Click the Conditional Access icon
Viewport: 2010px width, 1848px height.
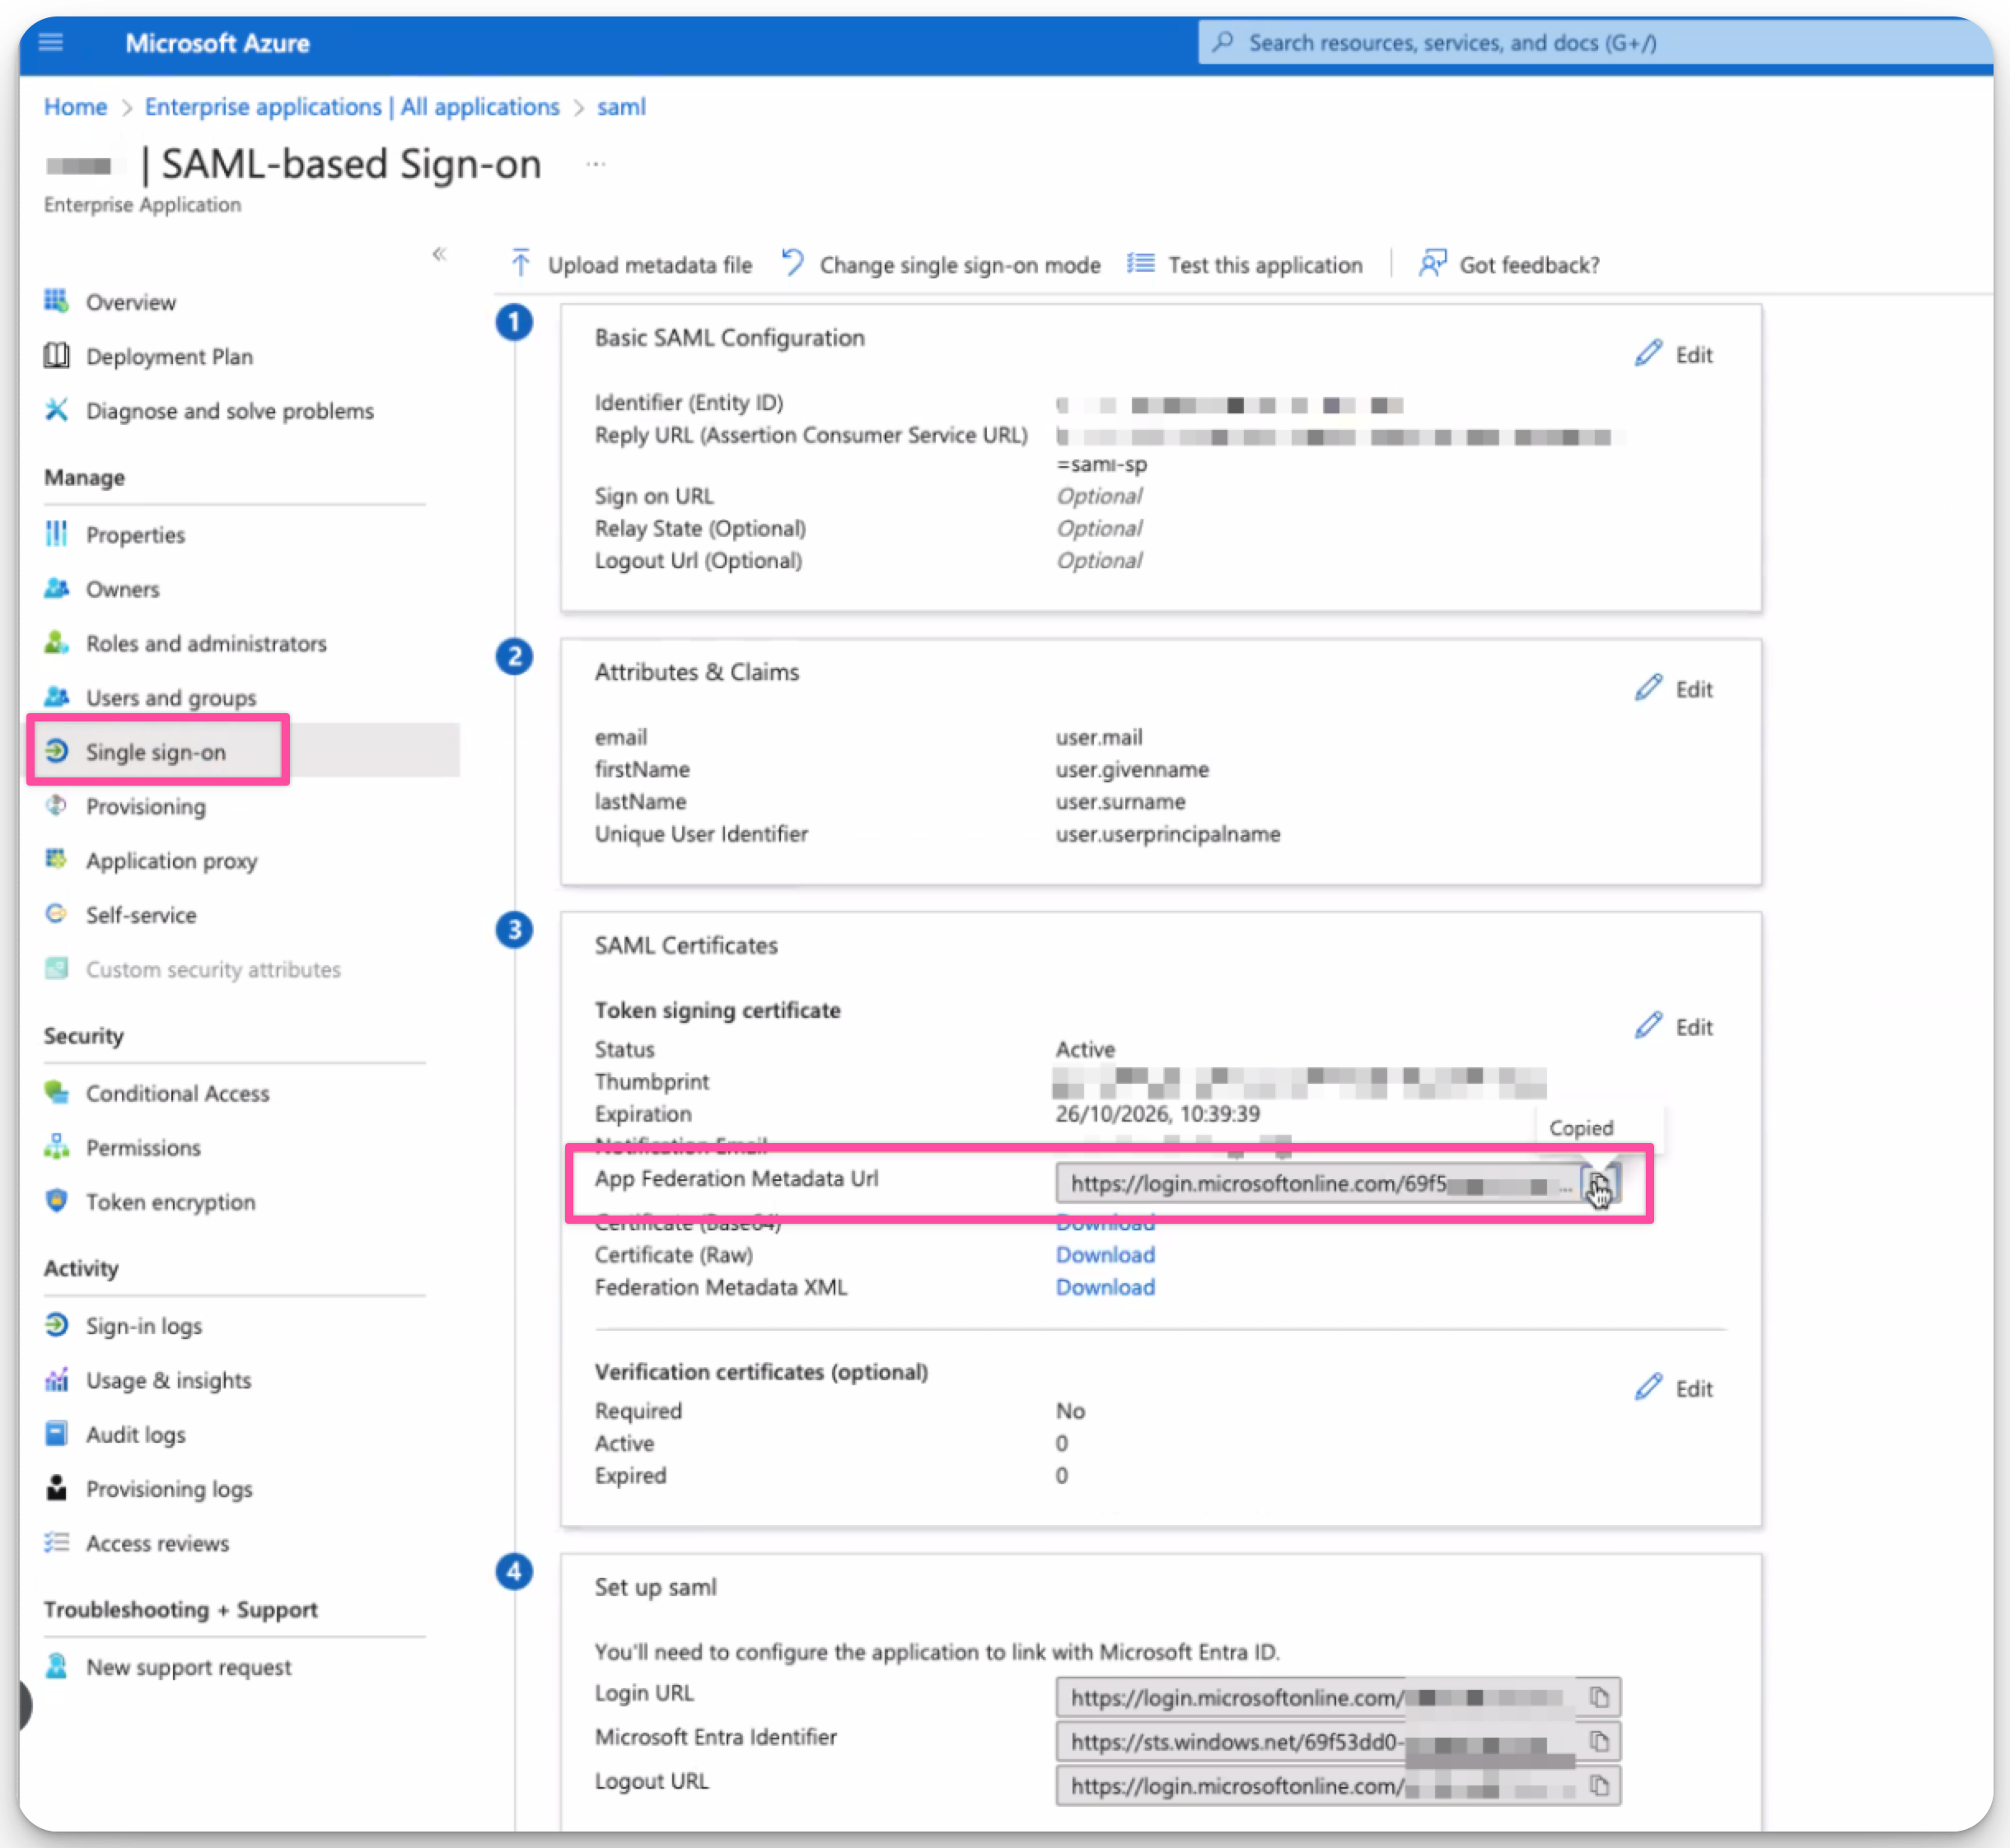(x=57, y=1092)
